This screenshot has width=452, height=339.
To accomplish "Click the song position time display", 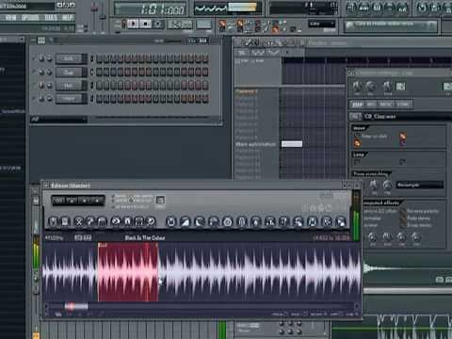I will [x=150, y=9].
